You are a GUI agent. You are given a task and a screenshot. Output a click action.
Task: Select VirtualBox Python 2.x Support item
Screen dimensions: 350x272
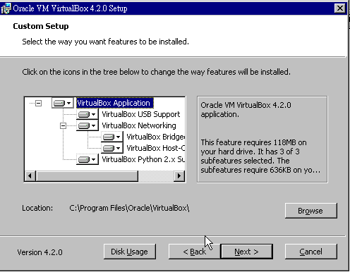tap(143, 159)
